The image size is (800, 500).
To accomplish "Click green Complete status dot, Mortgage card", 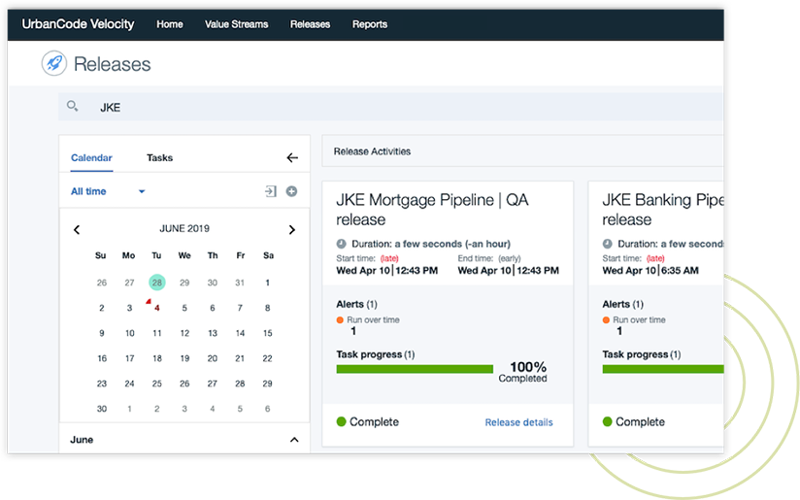I will point(342,421).
